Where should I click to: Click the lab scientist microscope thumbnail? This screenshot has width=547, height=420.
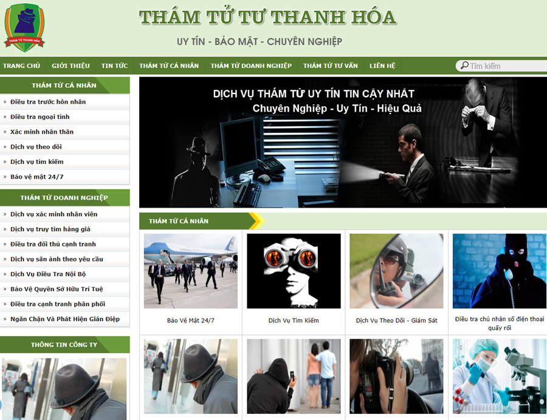pos(500,376)
